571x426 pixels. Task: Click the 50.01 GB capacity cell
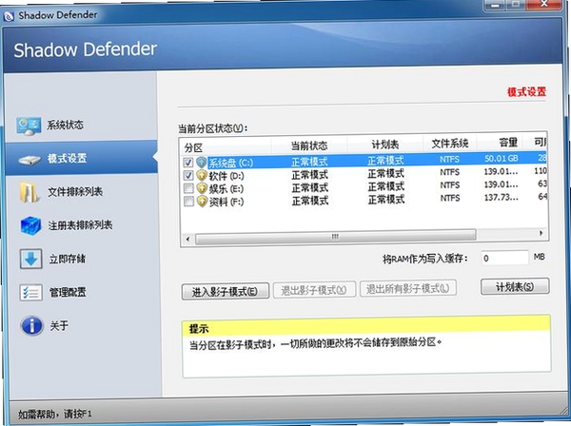[502, 159]
